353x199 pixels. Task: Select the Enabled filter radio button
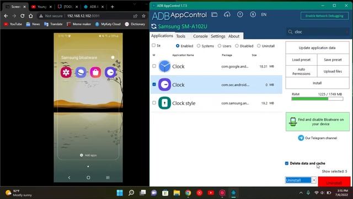click(x=178, y=46)
